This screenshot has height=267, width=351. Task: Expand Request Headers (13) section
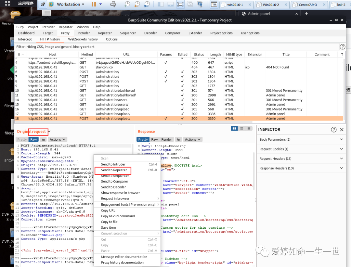[301, 159]
